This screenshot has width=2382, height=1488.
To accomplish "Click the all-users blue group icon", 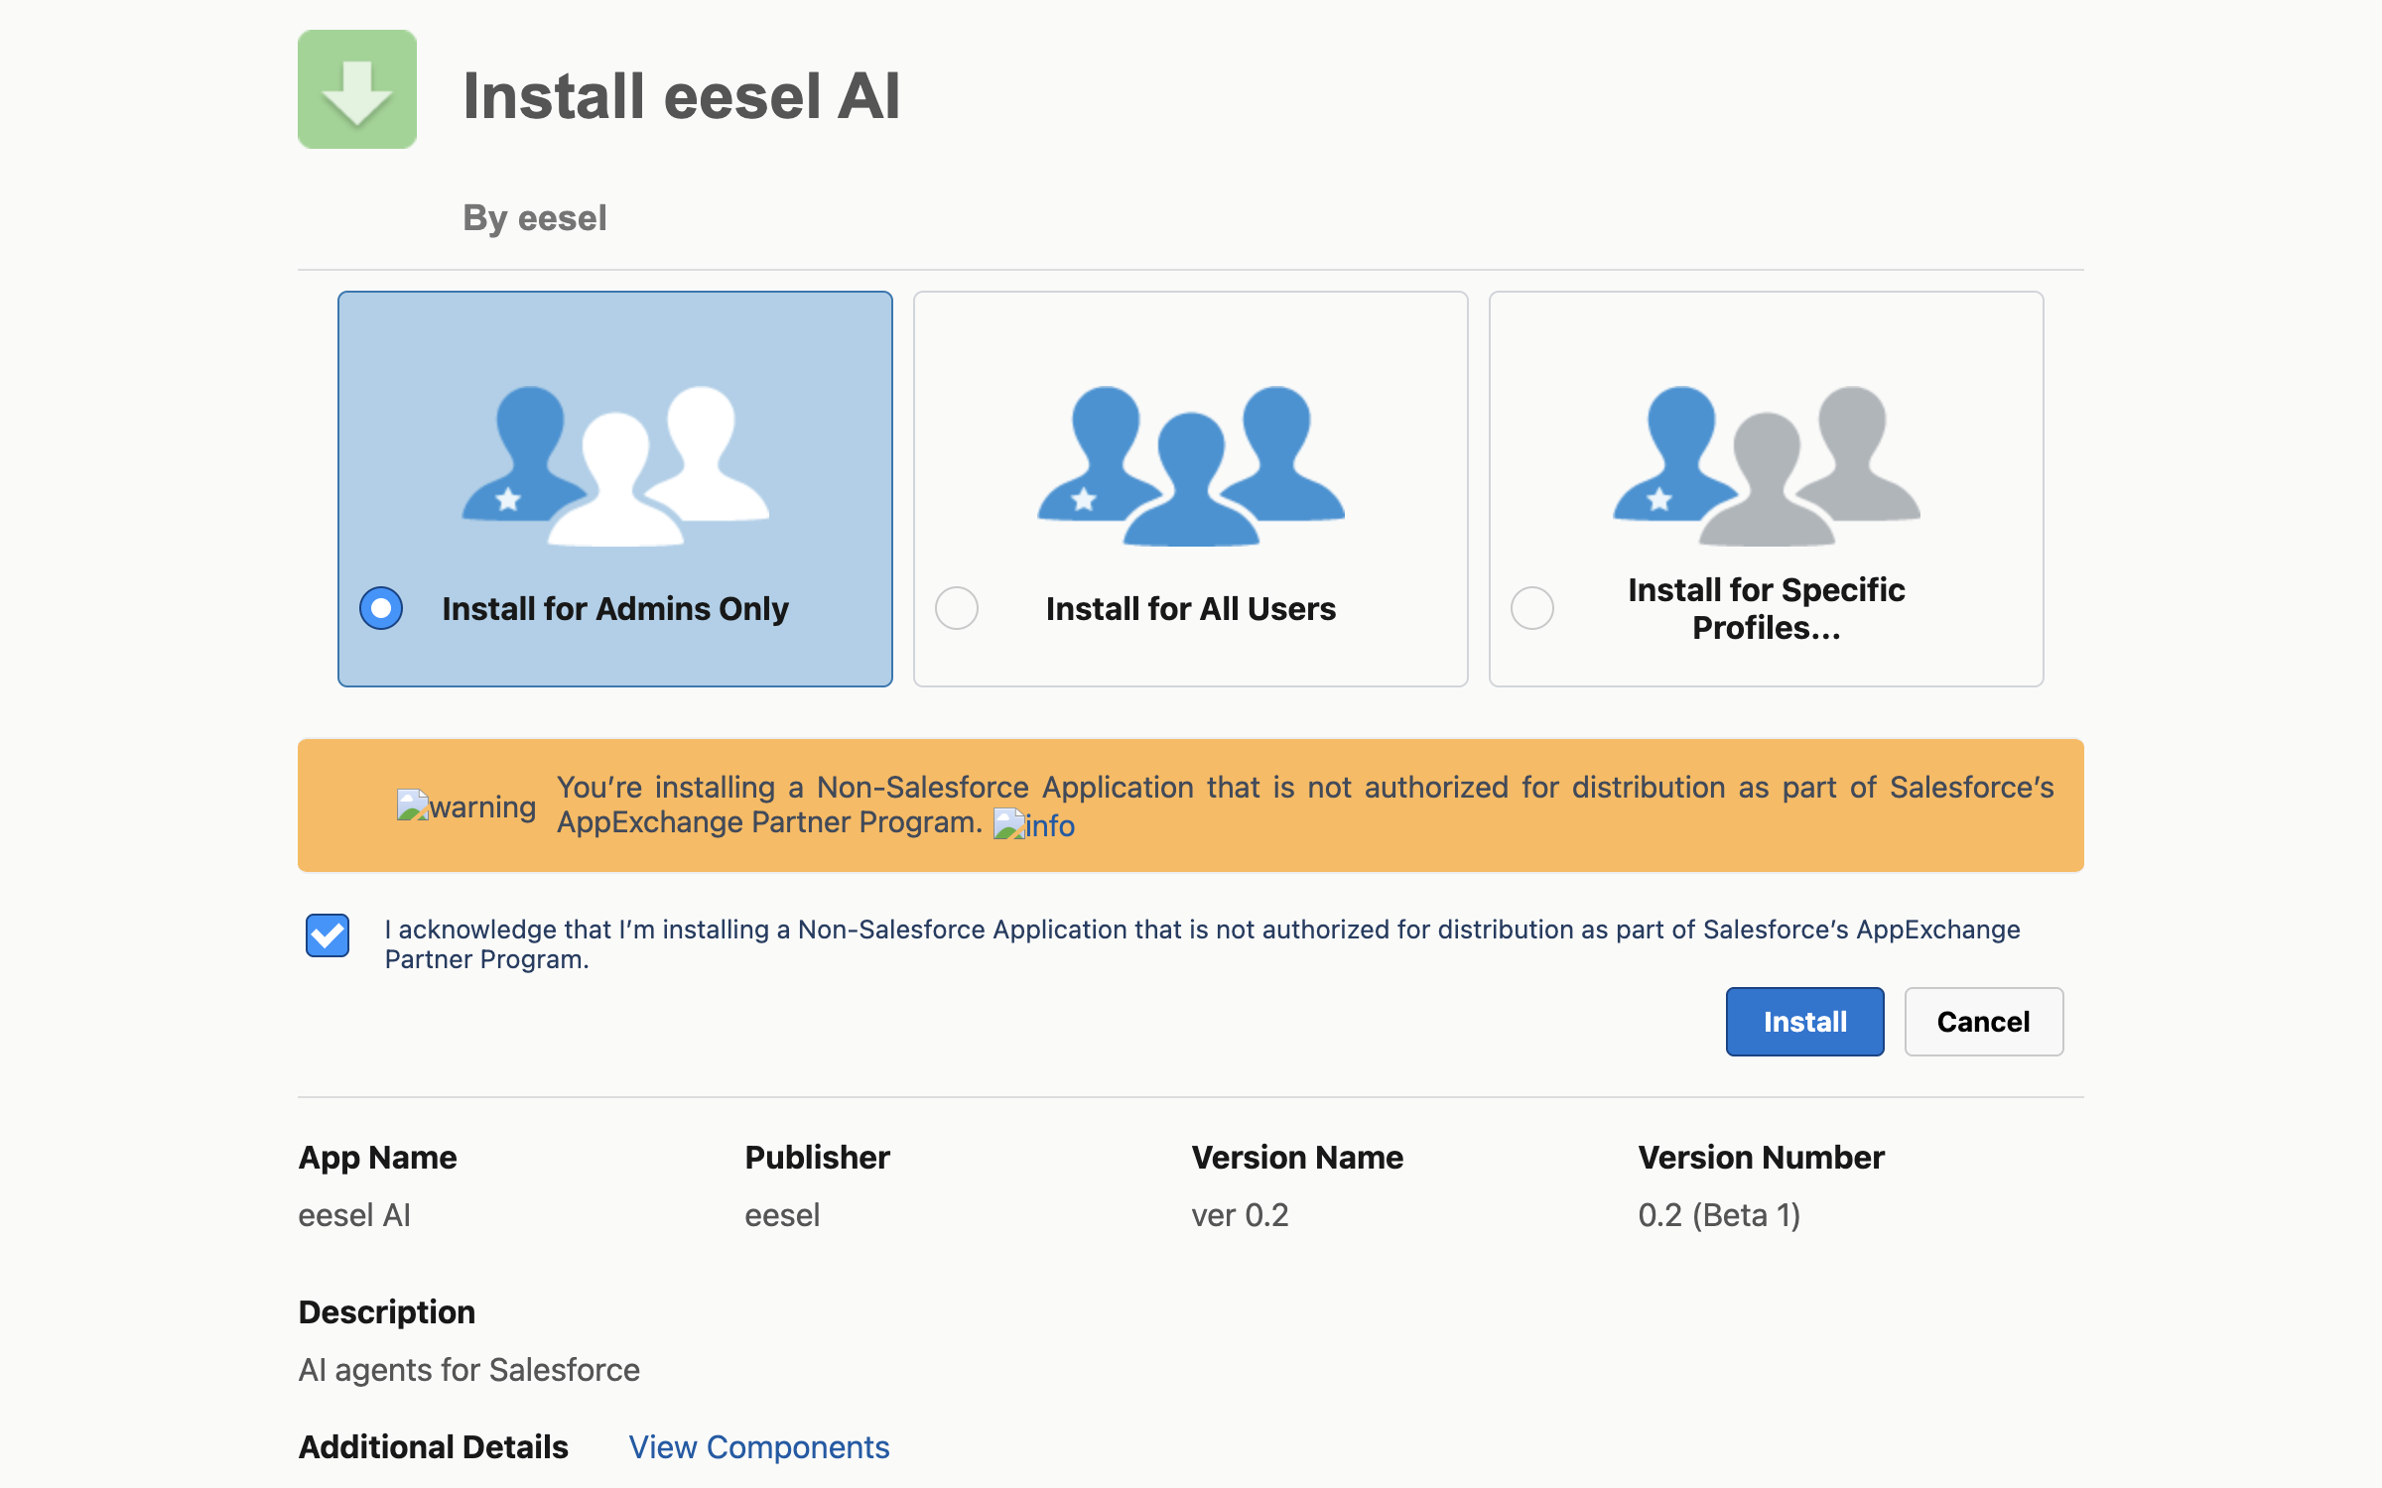I will click(x=1191, y=465).
